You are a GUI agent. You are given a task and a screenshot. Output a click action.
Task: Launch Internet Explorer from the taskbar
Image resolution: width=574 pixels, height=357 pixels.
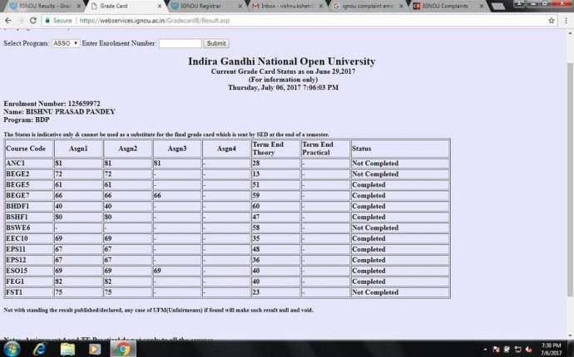[x=40, y=349]
